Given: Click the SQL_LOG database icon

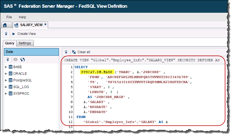Looking at the screenshot, I should point(11,87).
